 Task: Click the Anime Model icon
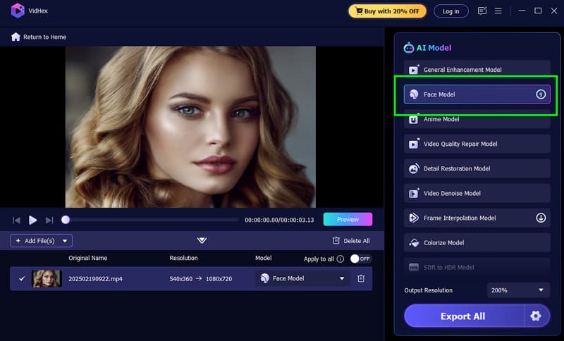coord(414,119)
